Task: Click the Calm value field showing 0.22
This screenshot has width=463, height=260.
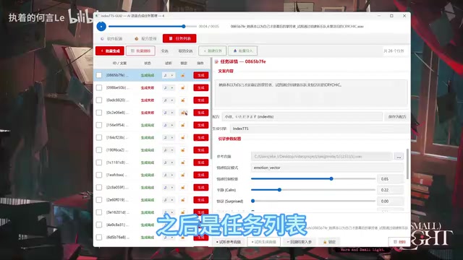Action: point(391,190)
